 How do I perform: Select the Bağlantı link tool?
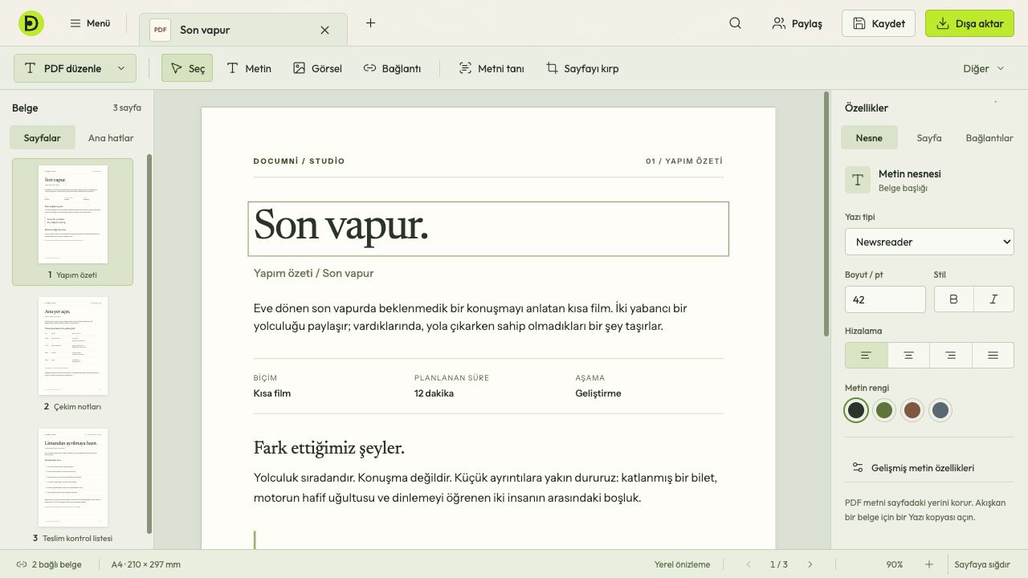tap(392, 68)
